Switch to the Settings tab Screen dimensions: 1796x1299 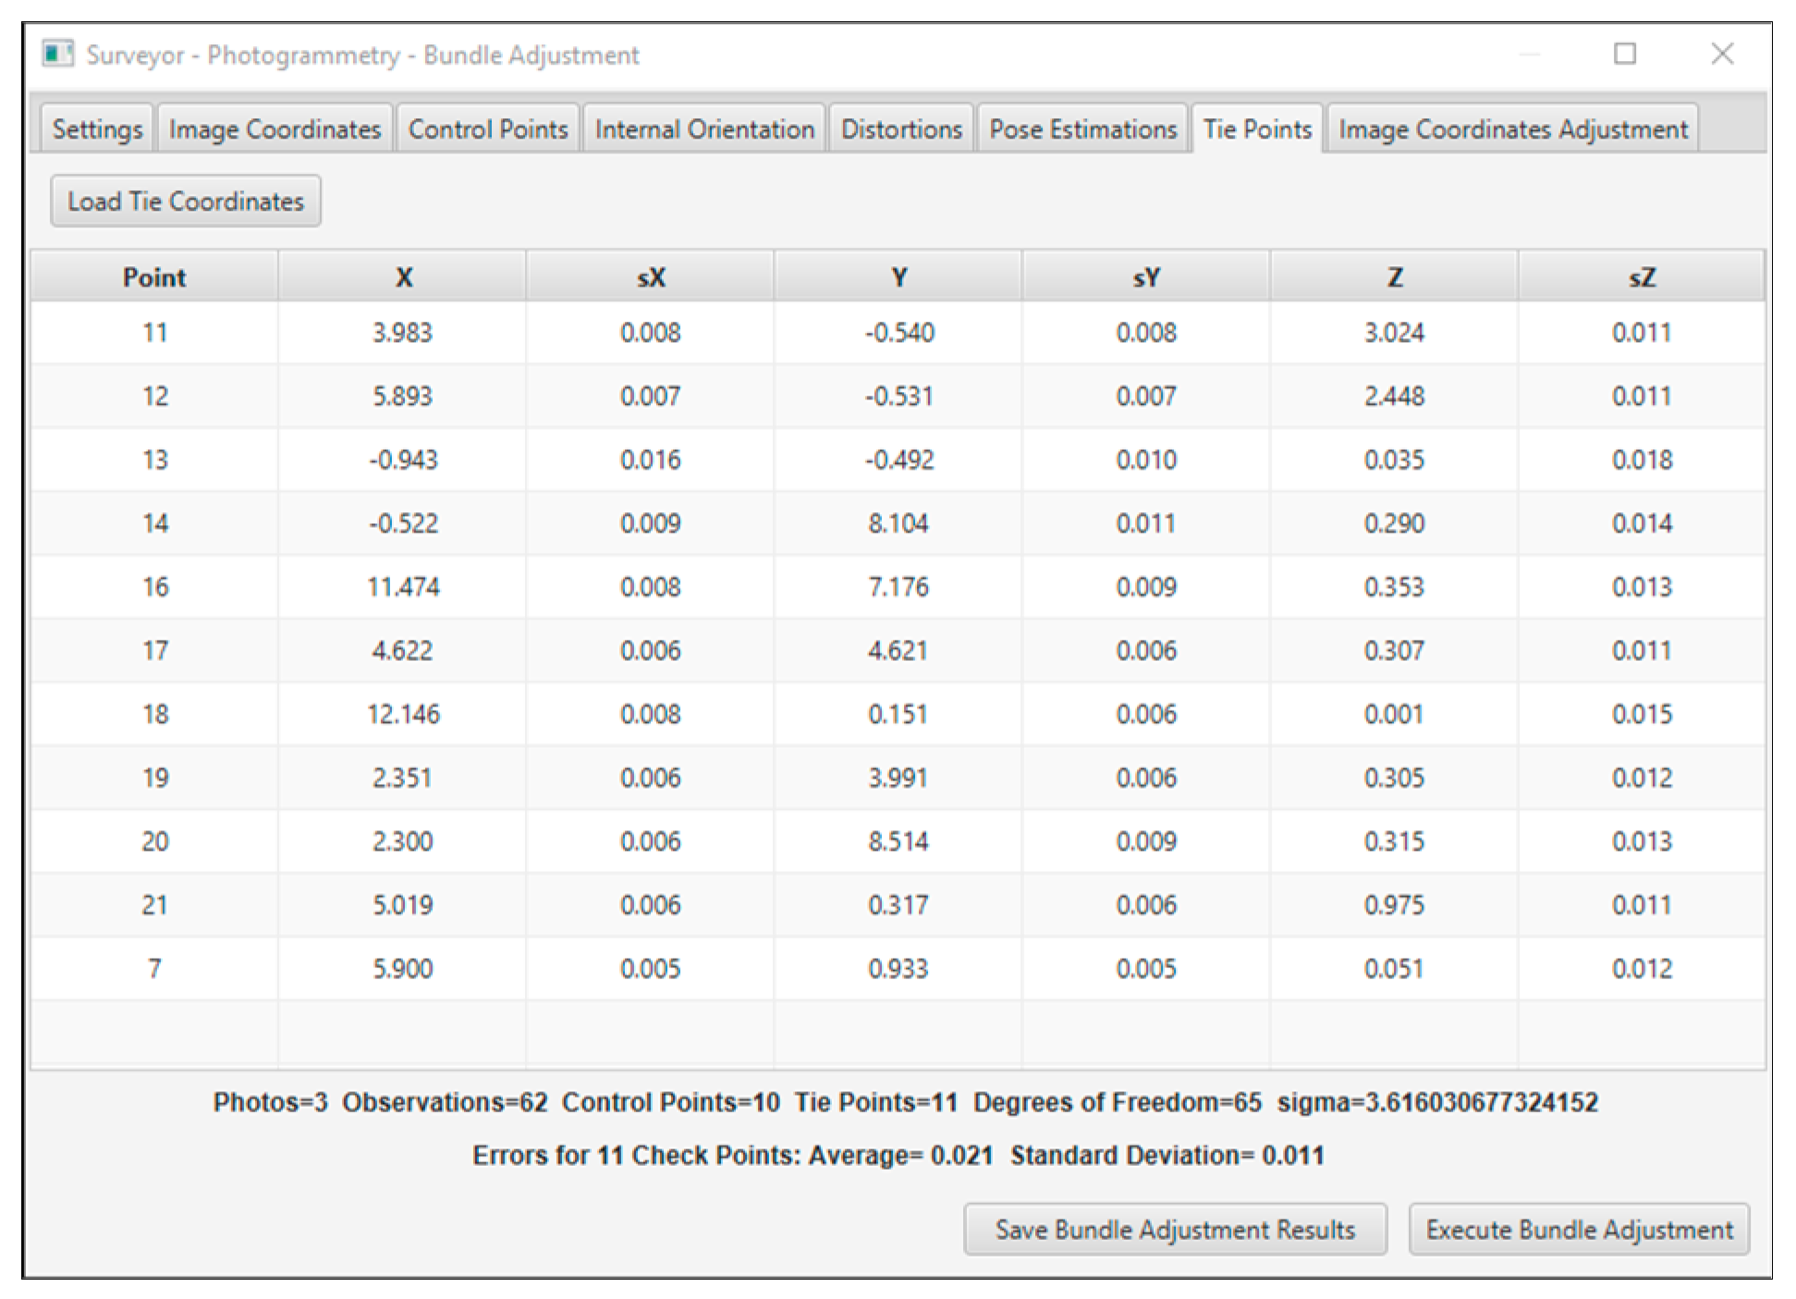coord(97,129)
